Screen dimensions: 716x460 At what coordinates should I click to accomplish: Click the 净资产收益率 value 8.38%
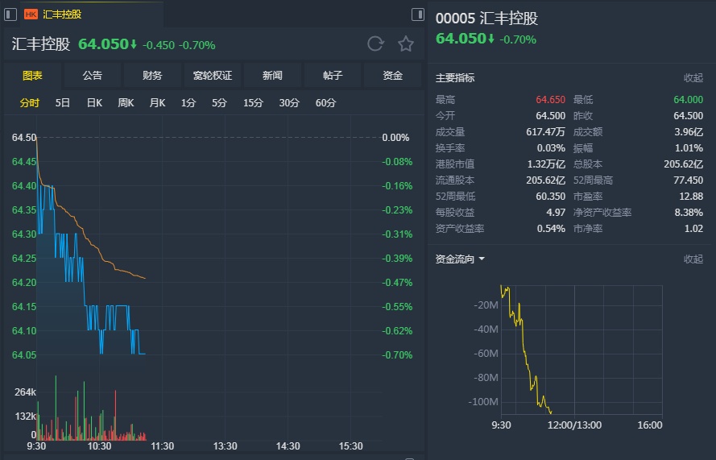689,213
